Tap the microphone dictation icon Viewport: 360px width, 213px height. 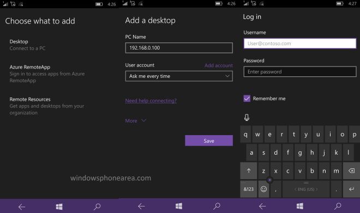[x=247, y=117]
